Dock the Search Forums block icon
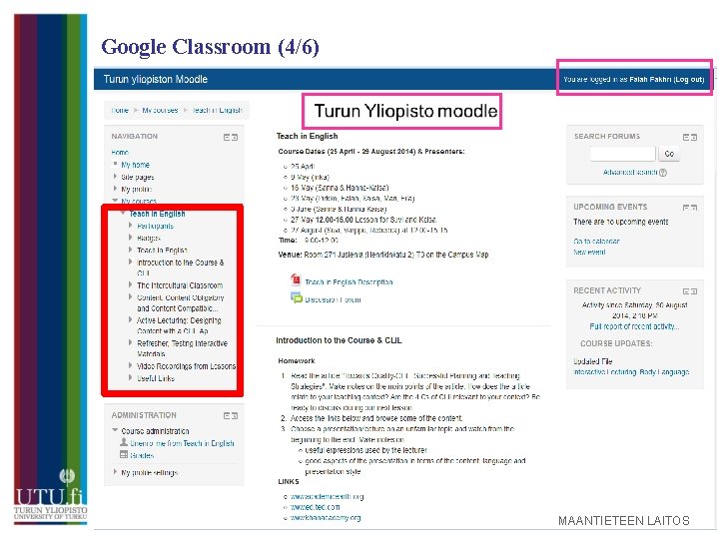This screenshot has width=719, height=539. coord(694,137)
